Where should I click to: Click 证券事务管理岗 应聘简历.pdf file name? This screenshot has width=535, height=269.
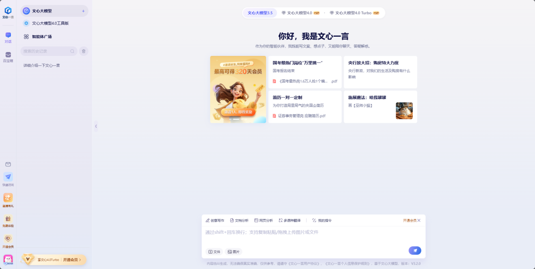coord(302,116)
